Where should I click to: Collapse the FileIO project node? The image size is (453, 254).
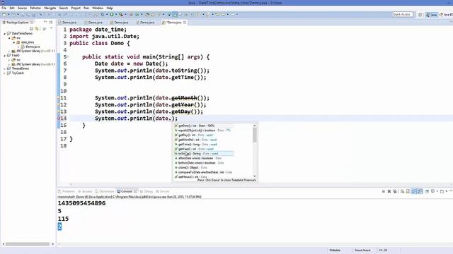pos(5,55)
